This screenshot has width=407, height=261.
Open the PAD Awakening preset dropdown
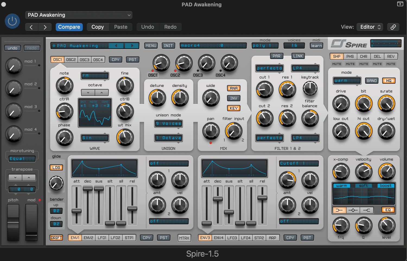79,15
